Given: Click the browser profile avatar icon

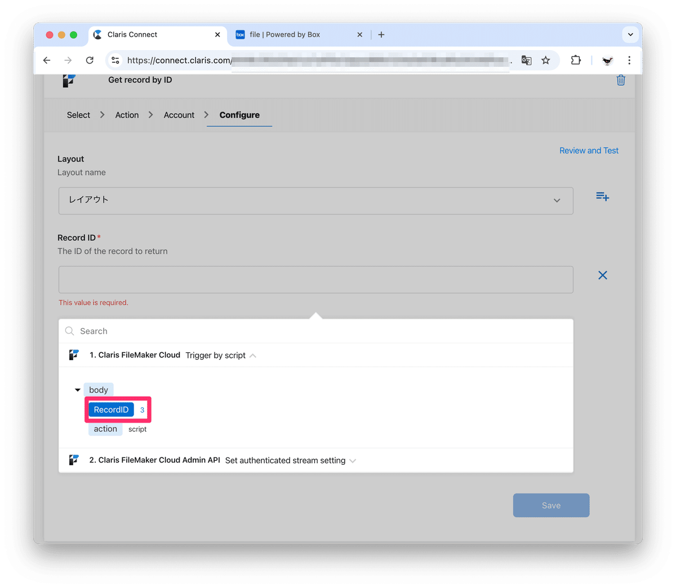Looking at the screenshot, I should pos(607,60).
